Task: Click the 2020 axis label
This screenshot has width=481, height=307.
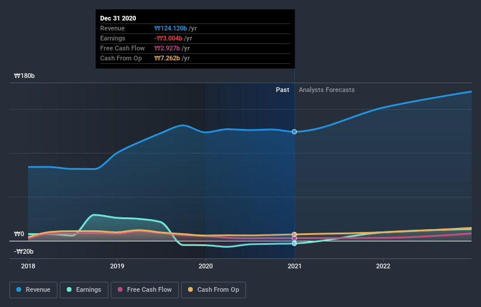Action: pyautogui.click(x=206, y=266)
